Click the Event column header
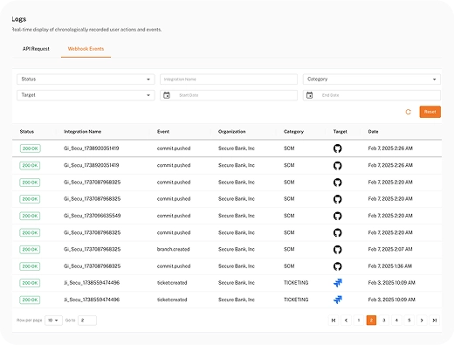This screenshot has height=345, width=454. point(163,132)
